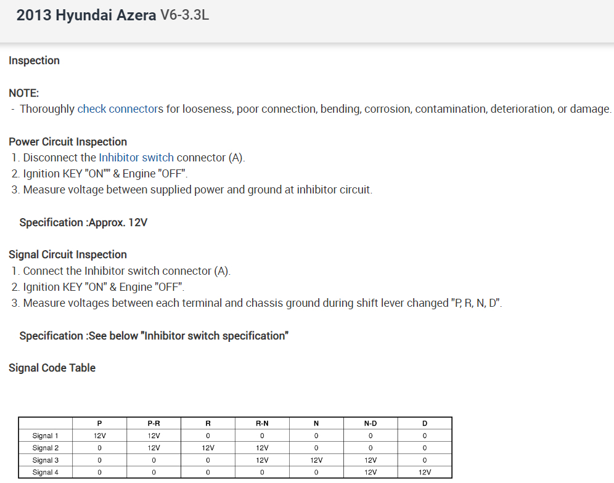Click Signal 4 value under N-D
Image resolution: width=614 pixels, height=483 pixels.
click(x=370, y=472)
